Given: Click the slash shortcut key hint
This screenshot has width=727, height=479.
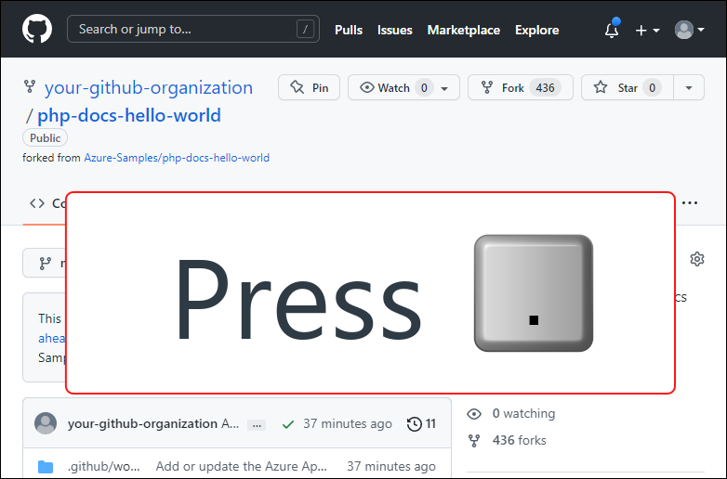Looking at the screenshot, I should point(305,30).
